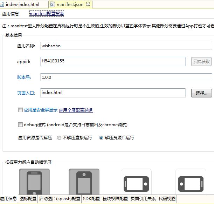Click the 云端获取 button
The image size is (214, 204).
click(x=201, y=62)
